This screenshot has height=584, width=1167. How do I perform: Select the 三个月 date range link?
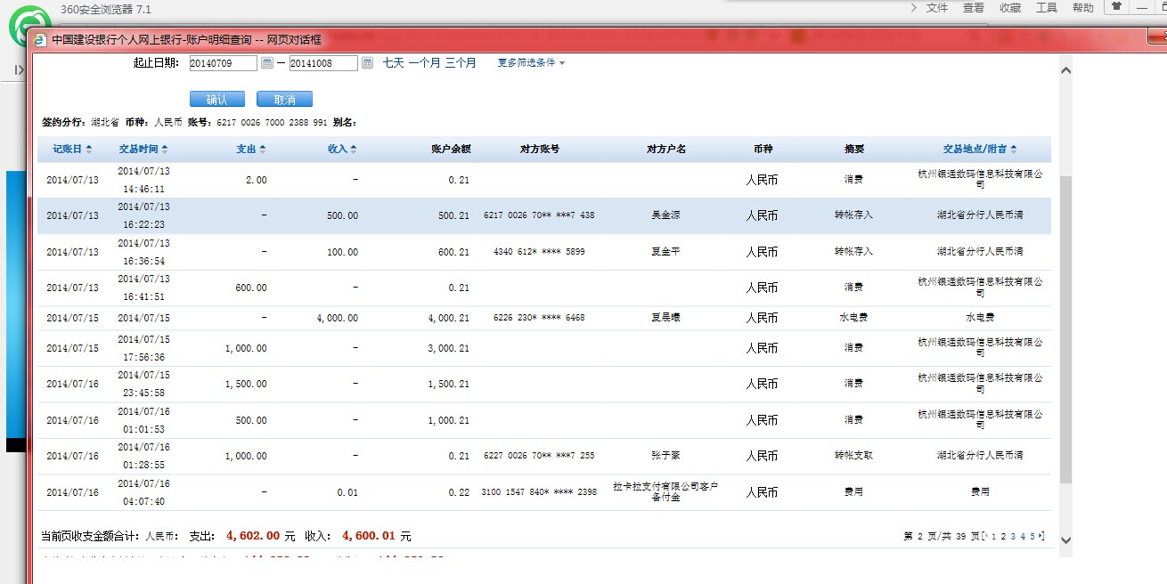pos(461,63)
